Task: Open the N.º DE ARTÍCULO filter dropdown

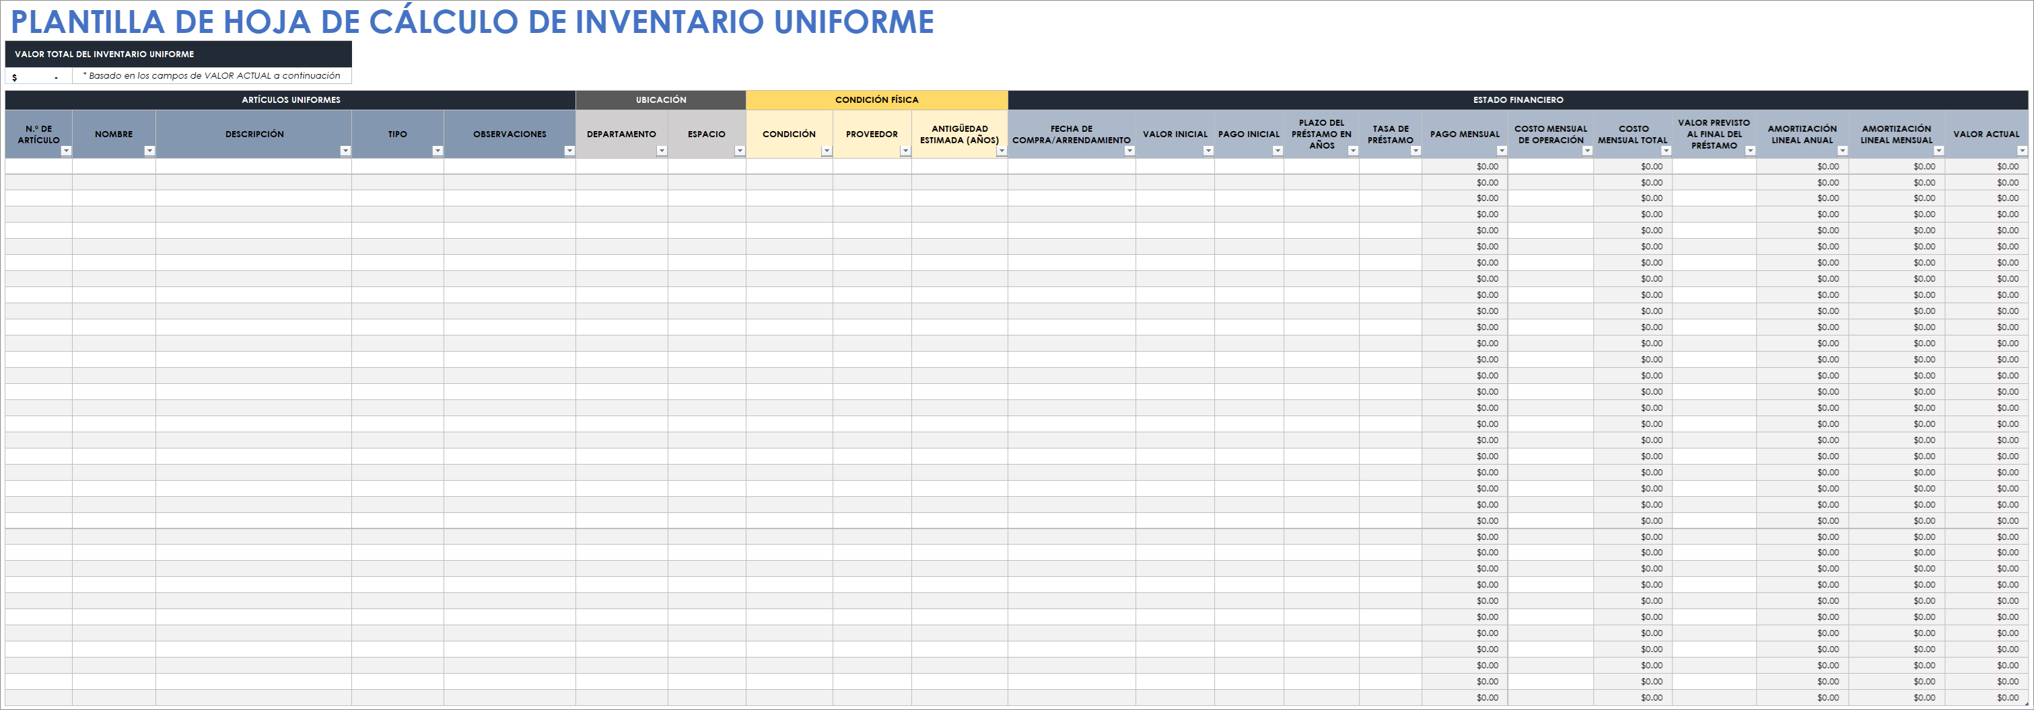Action: tap(67, 151)
